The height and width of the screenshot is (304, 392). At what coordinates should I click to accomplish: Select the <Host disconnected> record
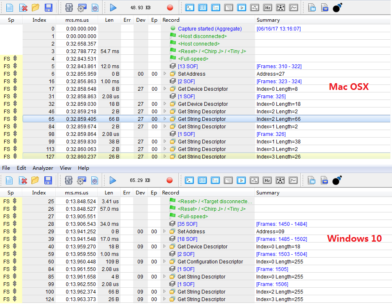click(x=202, y=36)
